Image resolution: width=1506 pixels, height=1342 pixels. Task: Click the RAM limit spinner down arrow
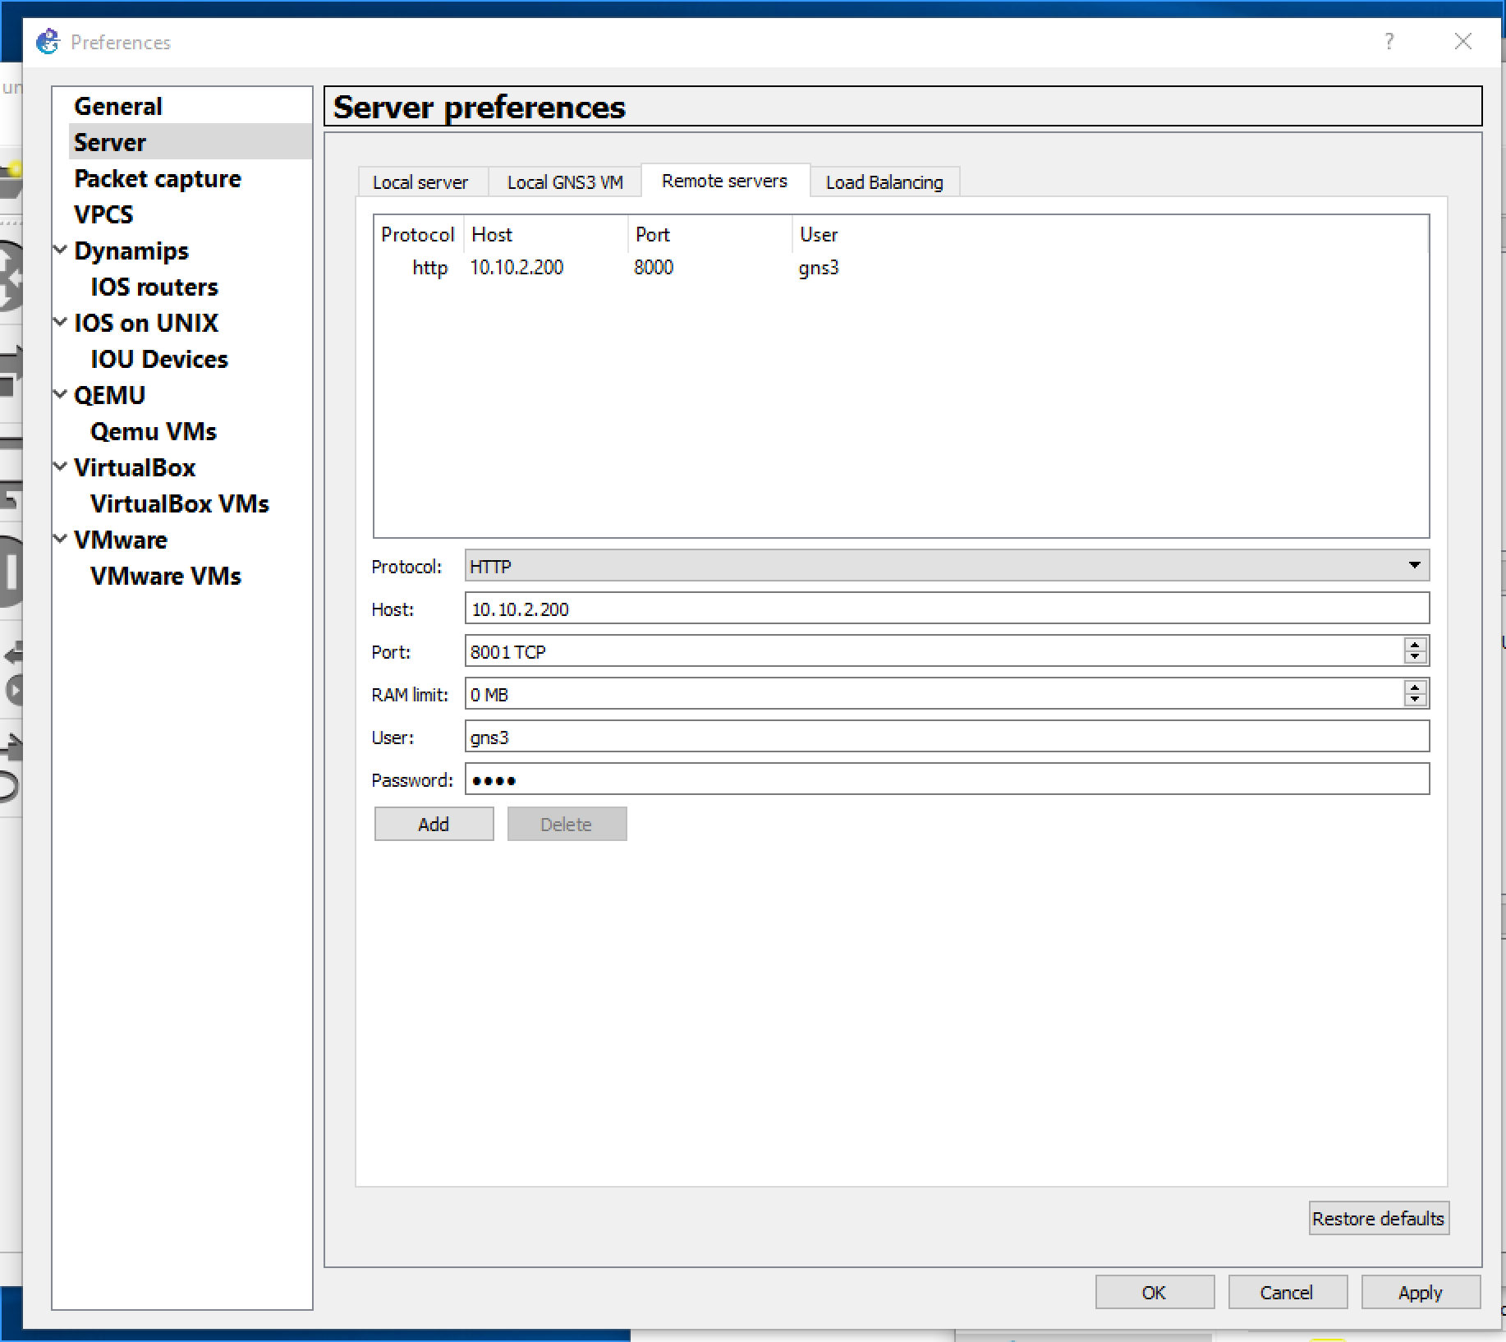(x=1414, y=700)
